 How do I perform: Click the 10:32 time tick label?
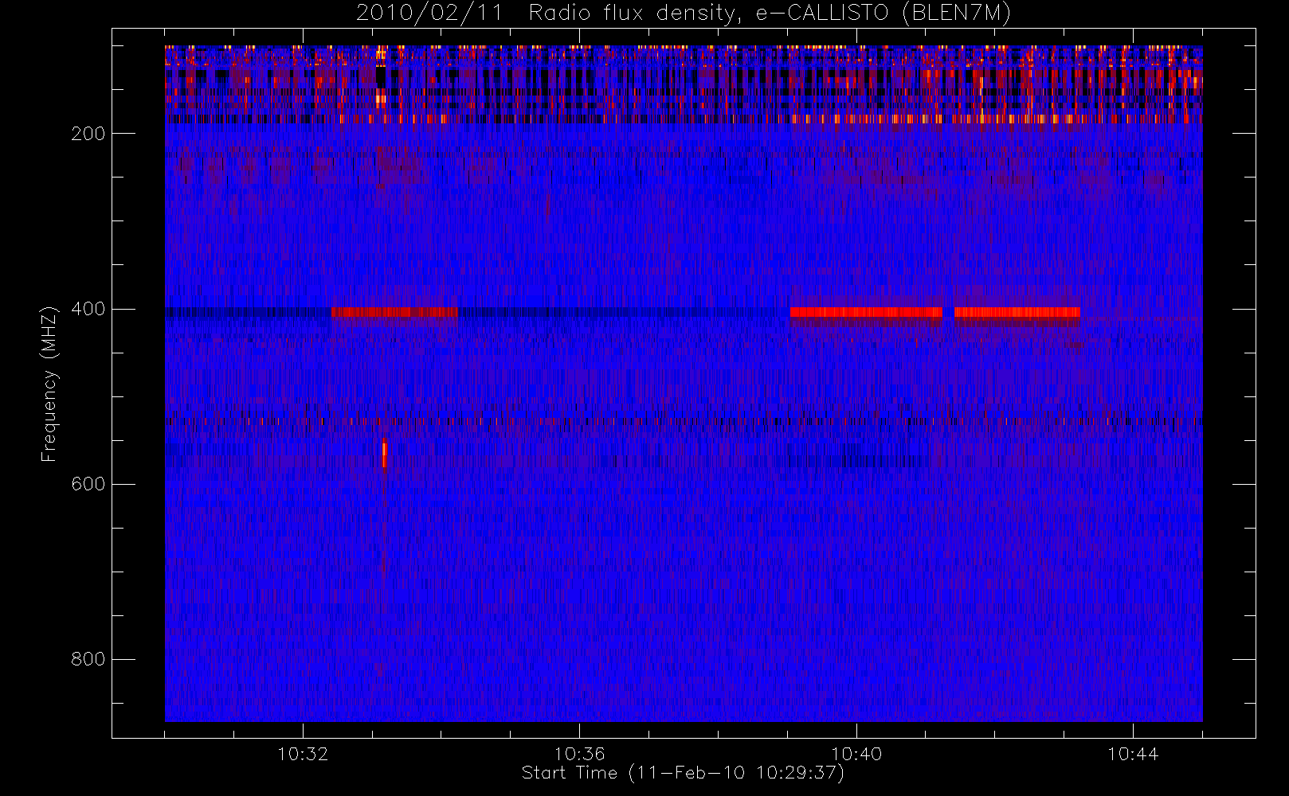point(303,753)
